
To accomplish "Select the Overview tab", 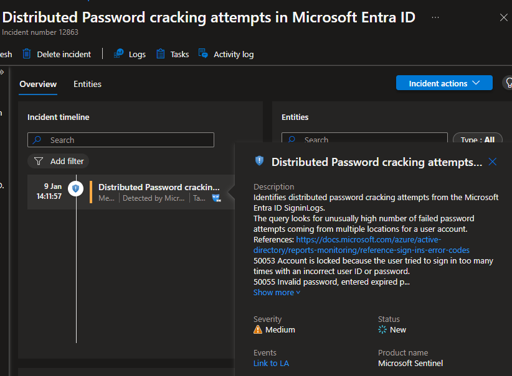I will pos(38,84).
